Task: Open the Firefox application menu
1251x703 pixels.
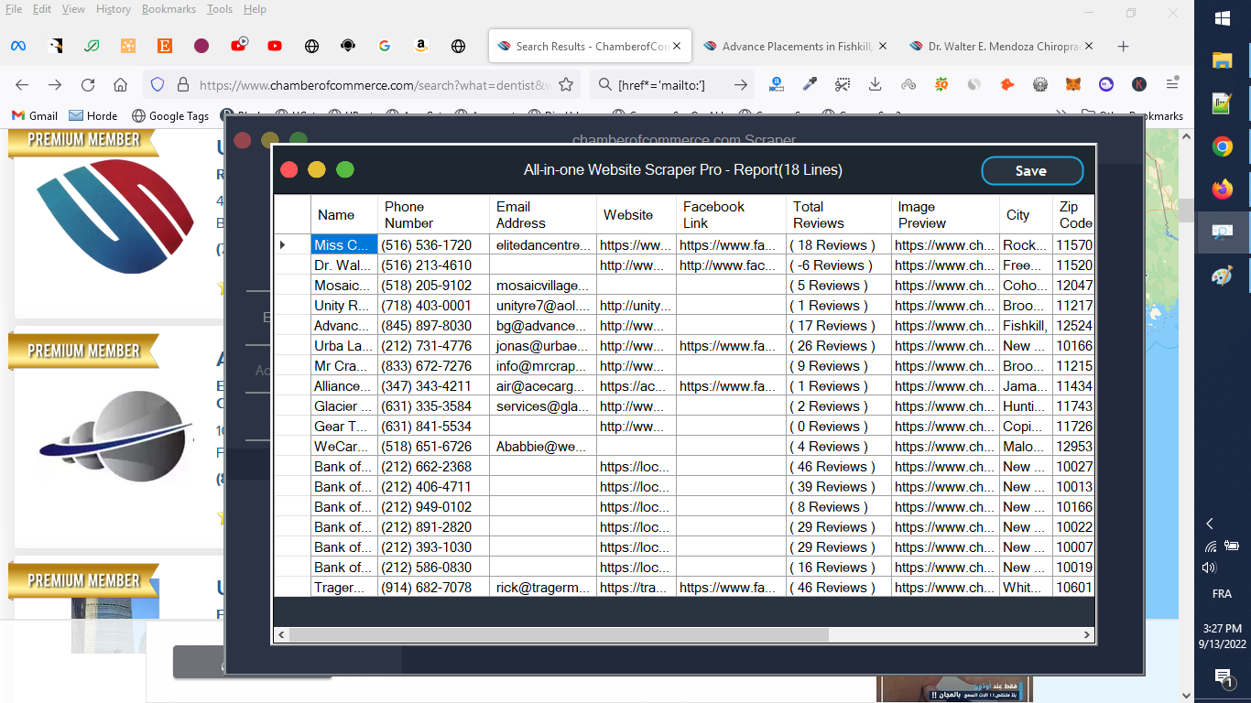Action: tap(1172, 84)
